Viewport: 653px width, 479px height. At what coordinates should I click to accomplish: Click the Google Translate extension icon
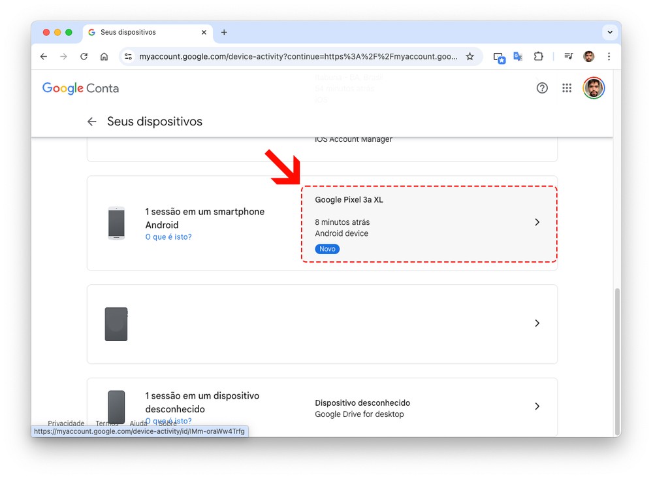518,57
